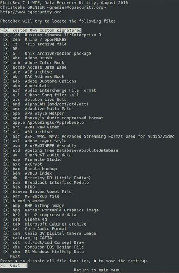The width and height of the screenshot is (179, 273).
Task: Select the Quit menu option
Action: tap(15, 265)
